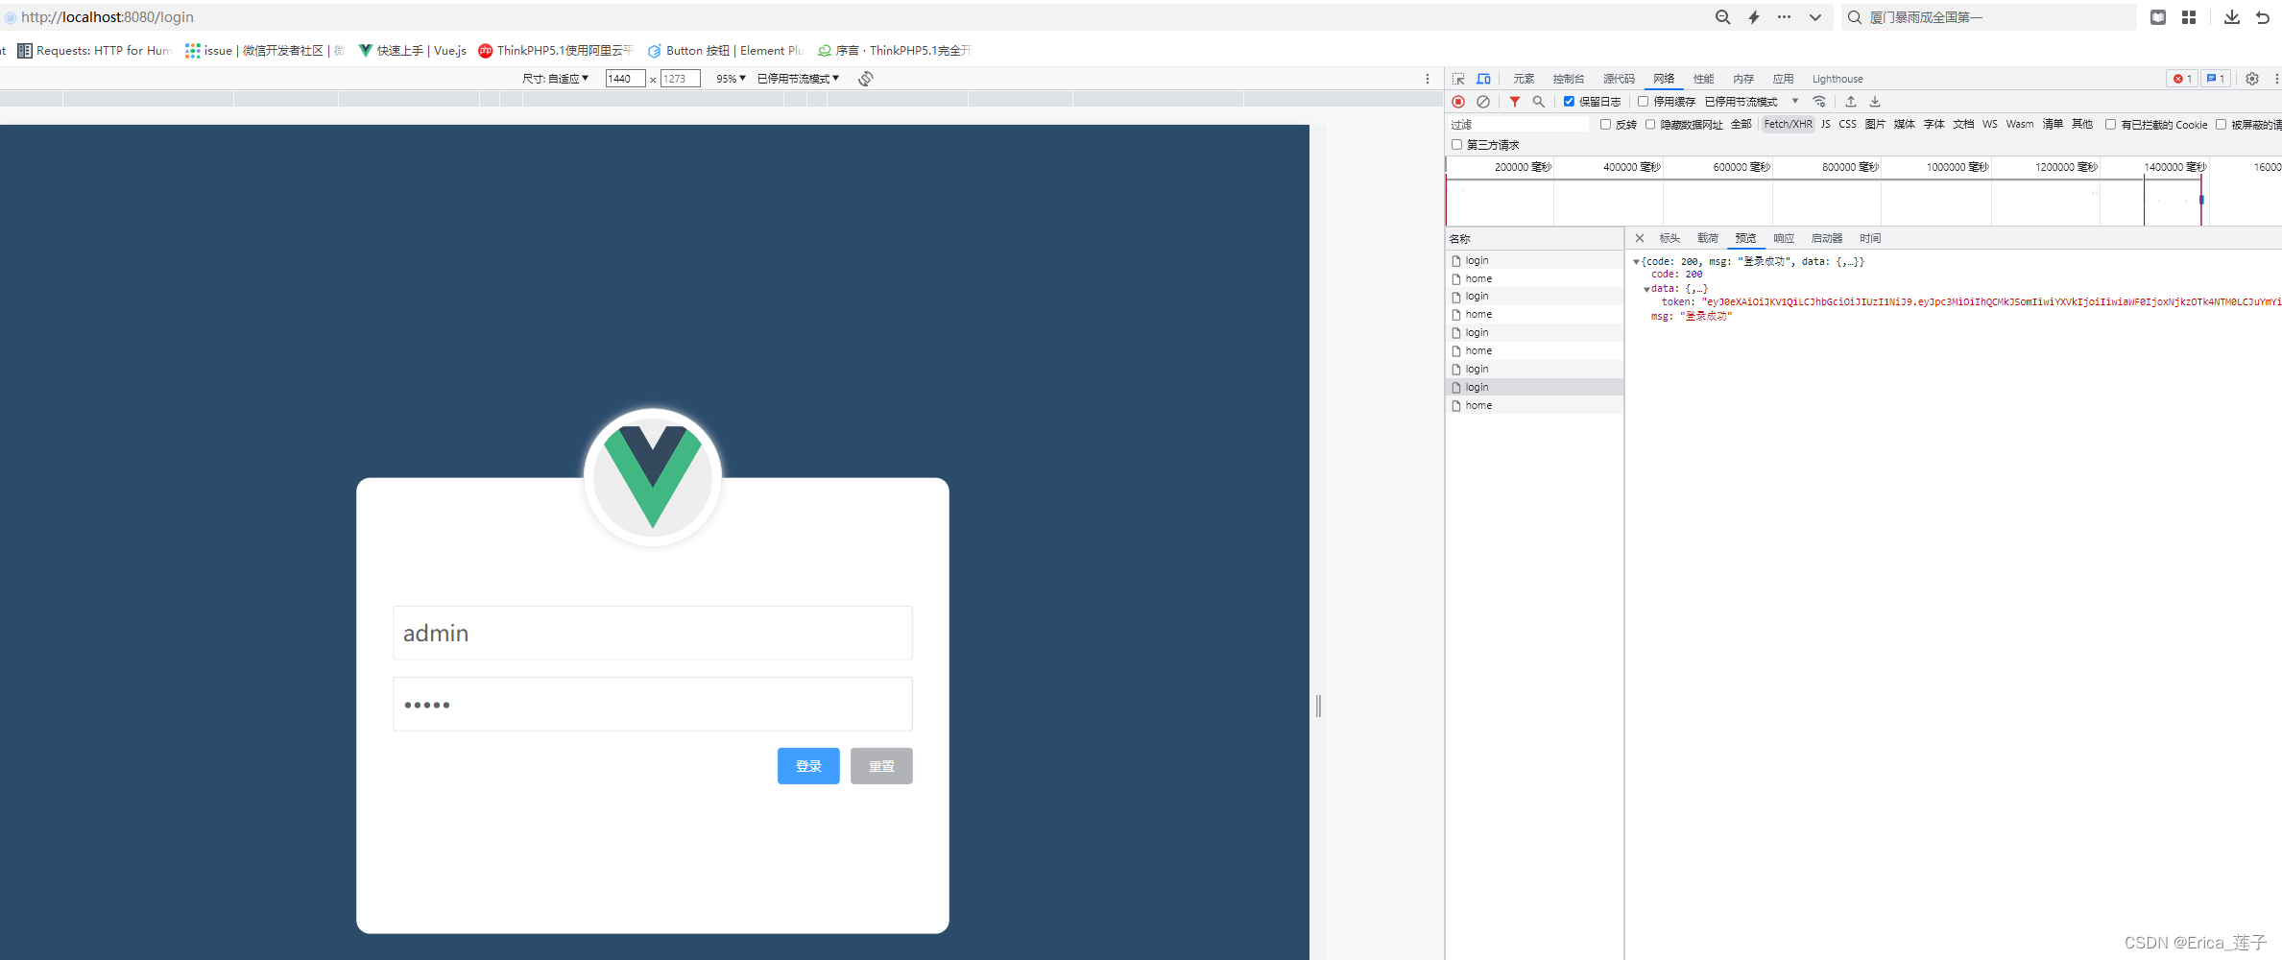The width and height of the screenshot is (2282, 960).
Task: Select the Fetch/XHR filter type
Action: tap(1788, 125)
